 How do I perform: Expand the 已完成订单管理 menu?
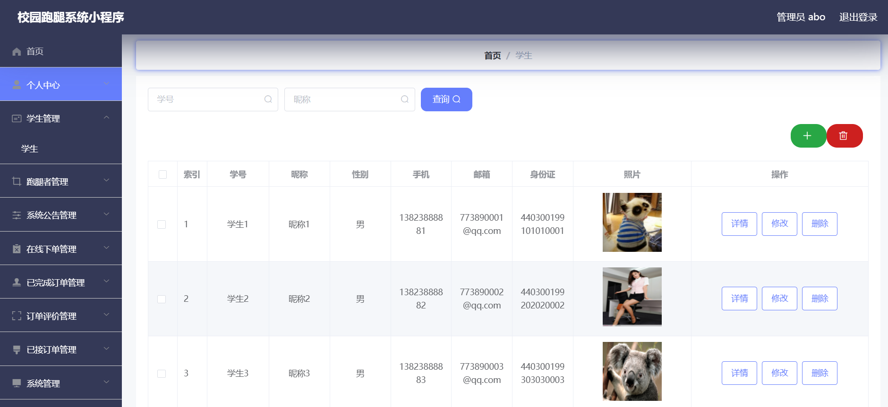tap(61, 282)
